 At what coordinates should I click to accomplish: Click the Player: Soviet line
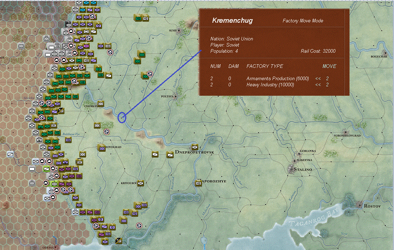click(225, 45)
